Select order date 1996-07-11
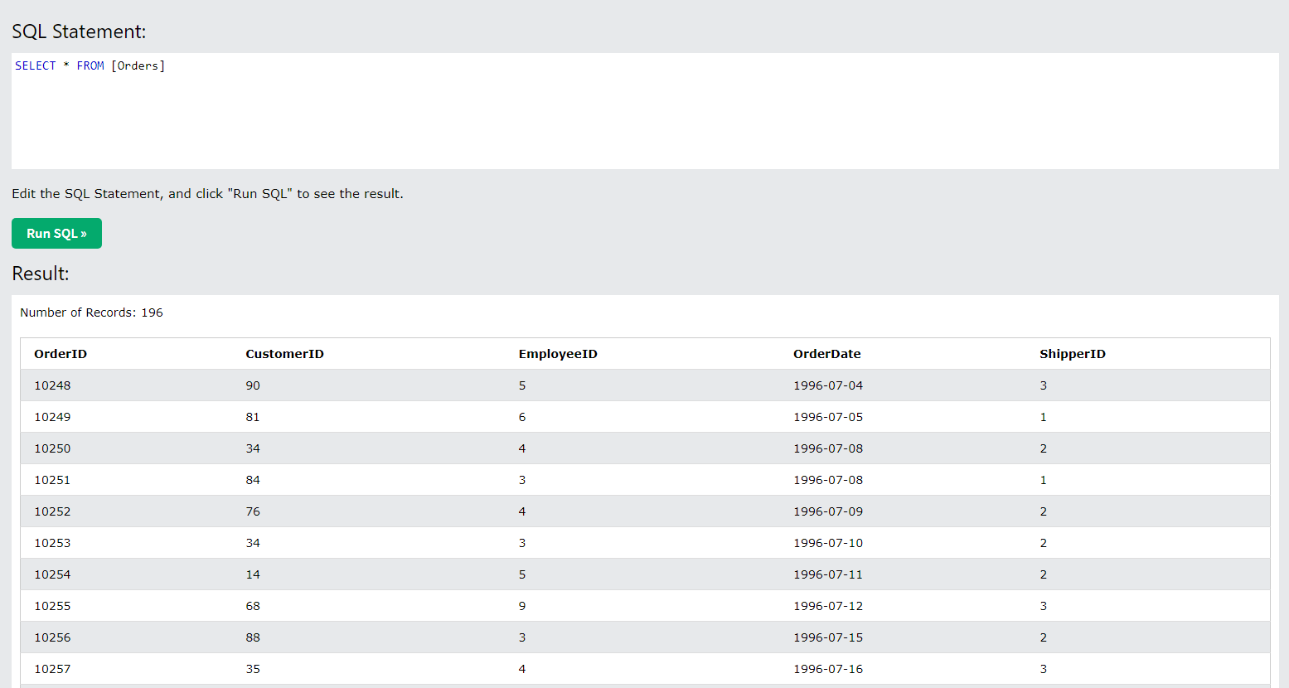The width and height of the screenshot is (1289, 688). (x=828, y=574)
